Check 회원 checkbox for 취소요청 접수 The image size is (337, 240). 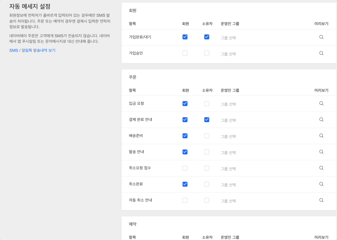click(185, 168)
